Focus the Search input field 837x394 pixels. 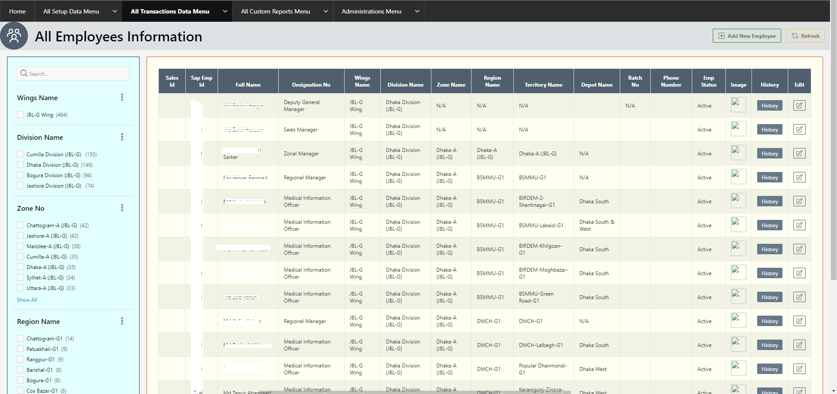(73, 74)
